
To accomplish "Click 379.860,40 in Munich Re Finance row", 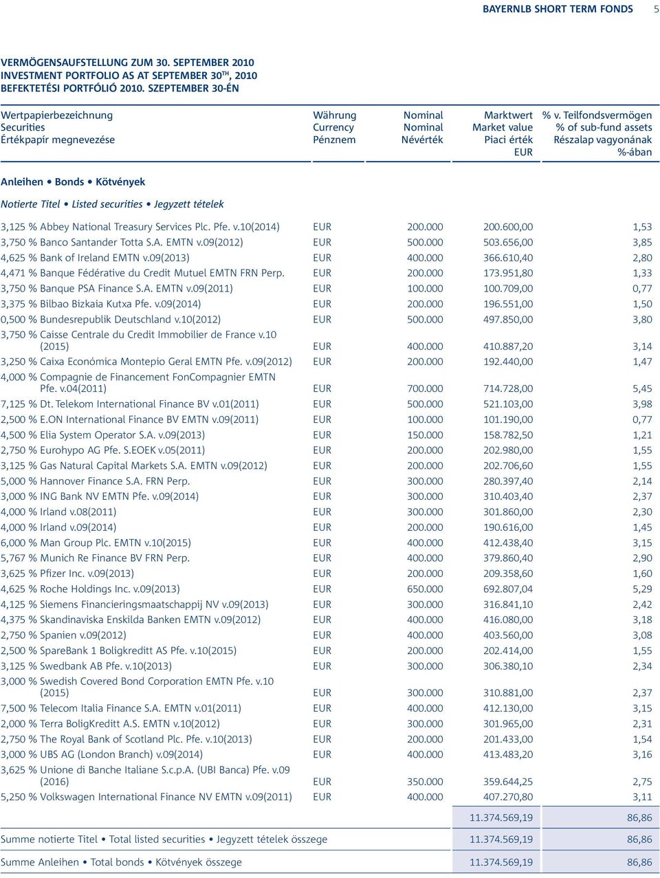I will (x=508, y=558).
